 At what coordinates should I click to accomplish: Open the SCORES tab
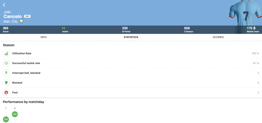tap(218, 37)
